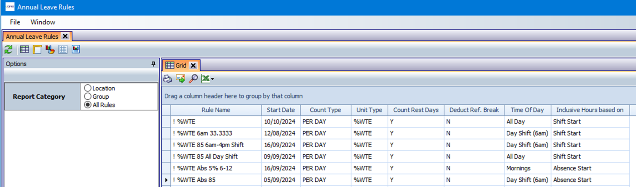
Task: Expand the Excel export dropdown arrow
Action: pyautogui.click(x=212, y=79)
